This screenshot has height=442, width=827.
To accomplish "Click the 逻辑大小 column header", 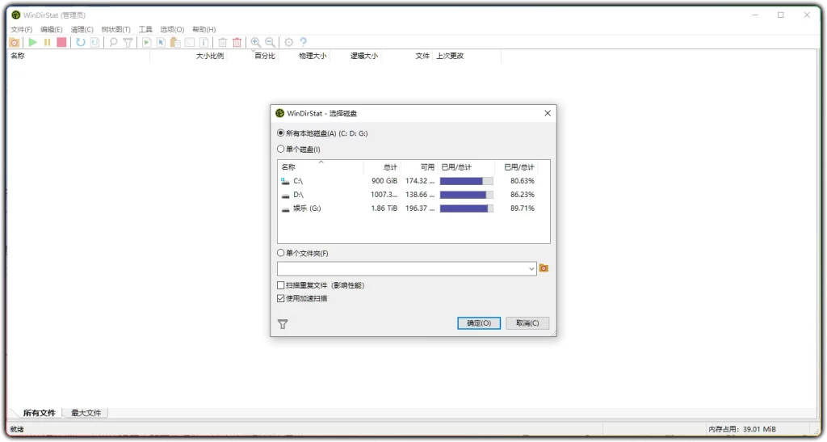I will point(364,56).
